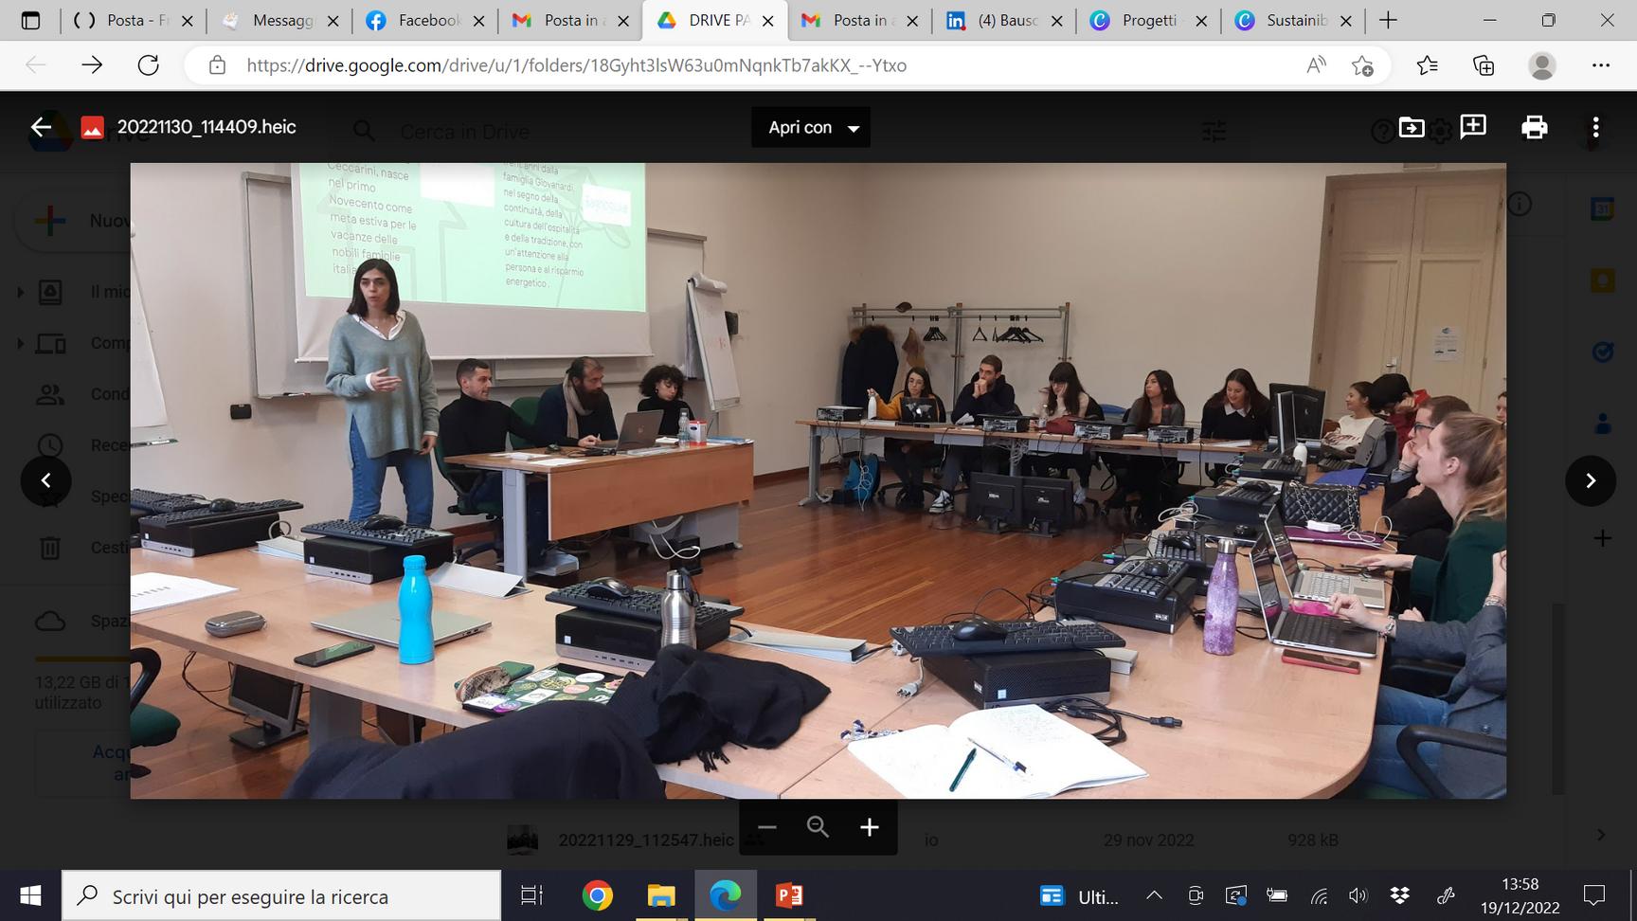
Task: Open the preview's three-dot more actions menu
Action: coord(1596,127)
